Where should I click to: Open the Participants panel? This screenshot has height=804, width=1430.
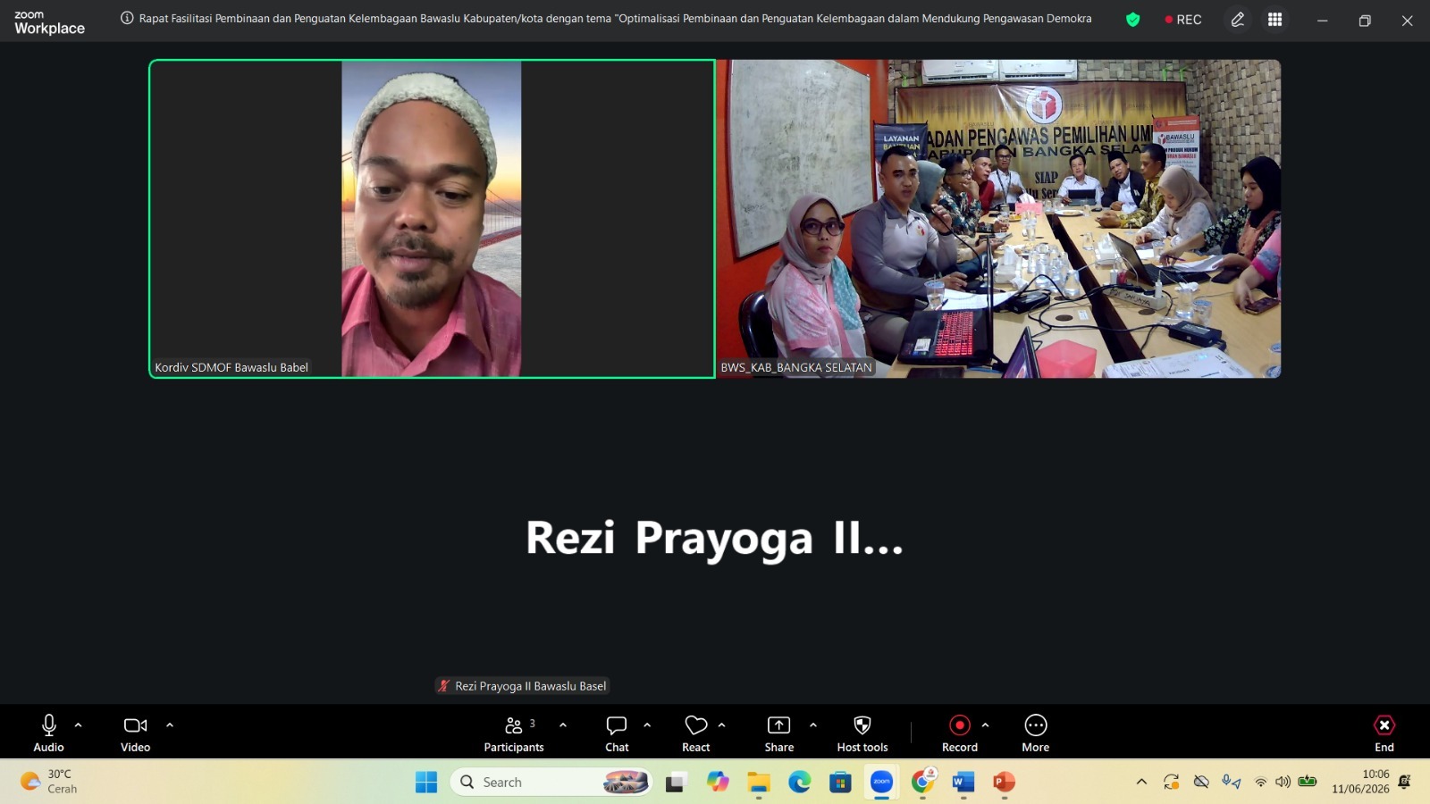(514, 733)
